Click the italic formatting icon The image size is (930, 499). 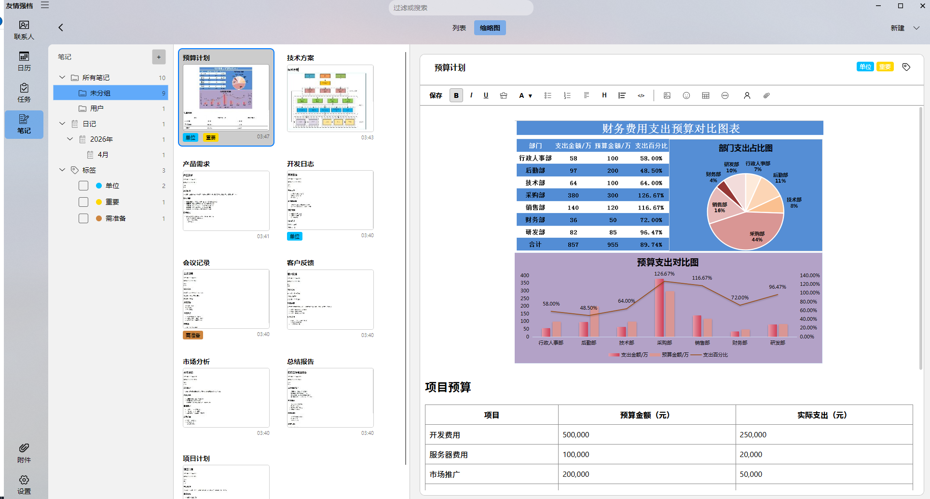[x=471, y=95]
